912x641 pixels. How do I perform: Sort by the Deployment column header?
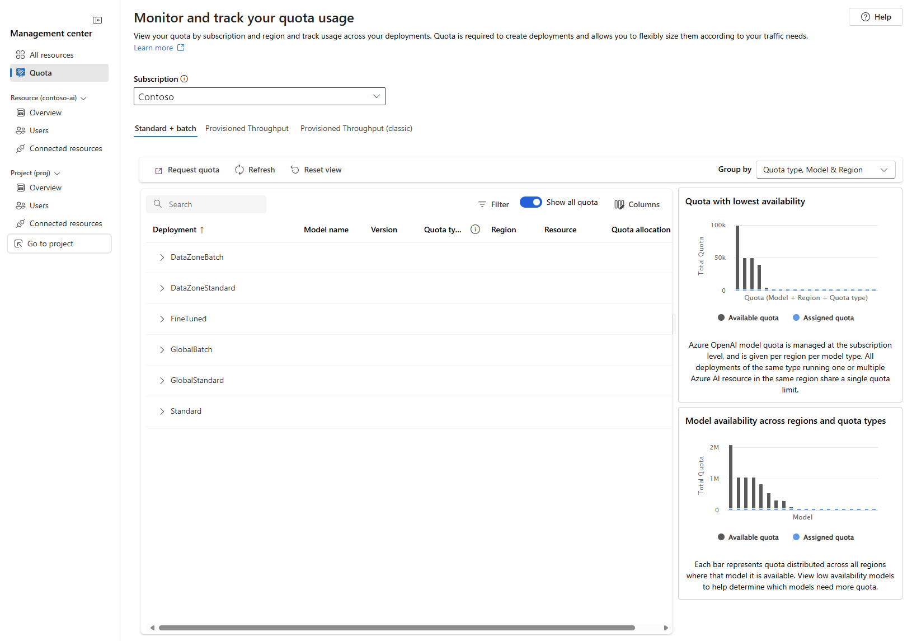pyautogui.click(x=175, y=230)
